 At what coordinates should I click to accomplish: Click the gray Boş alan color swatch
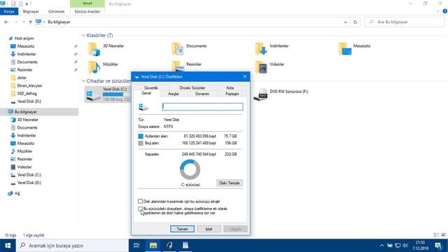pyautogui.click(x=141, y=143)
